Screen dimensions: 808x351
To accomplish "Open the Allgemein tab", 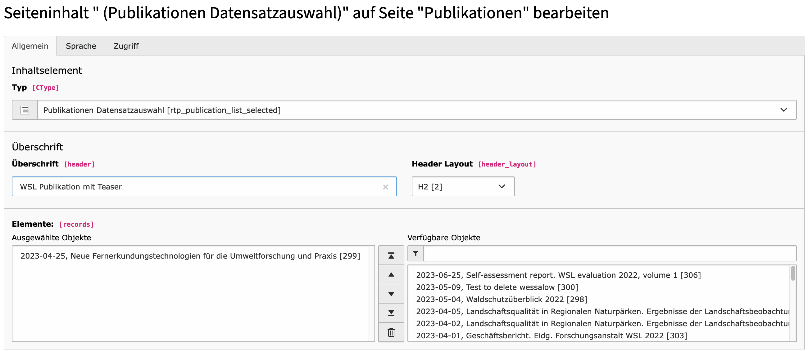I will (x=30, y=46).
